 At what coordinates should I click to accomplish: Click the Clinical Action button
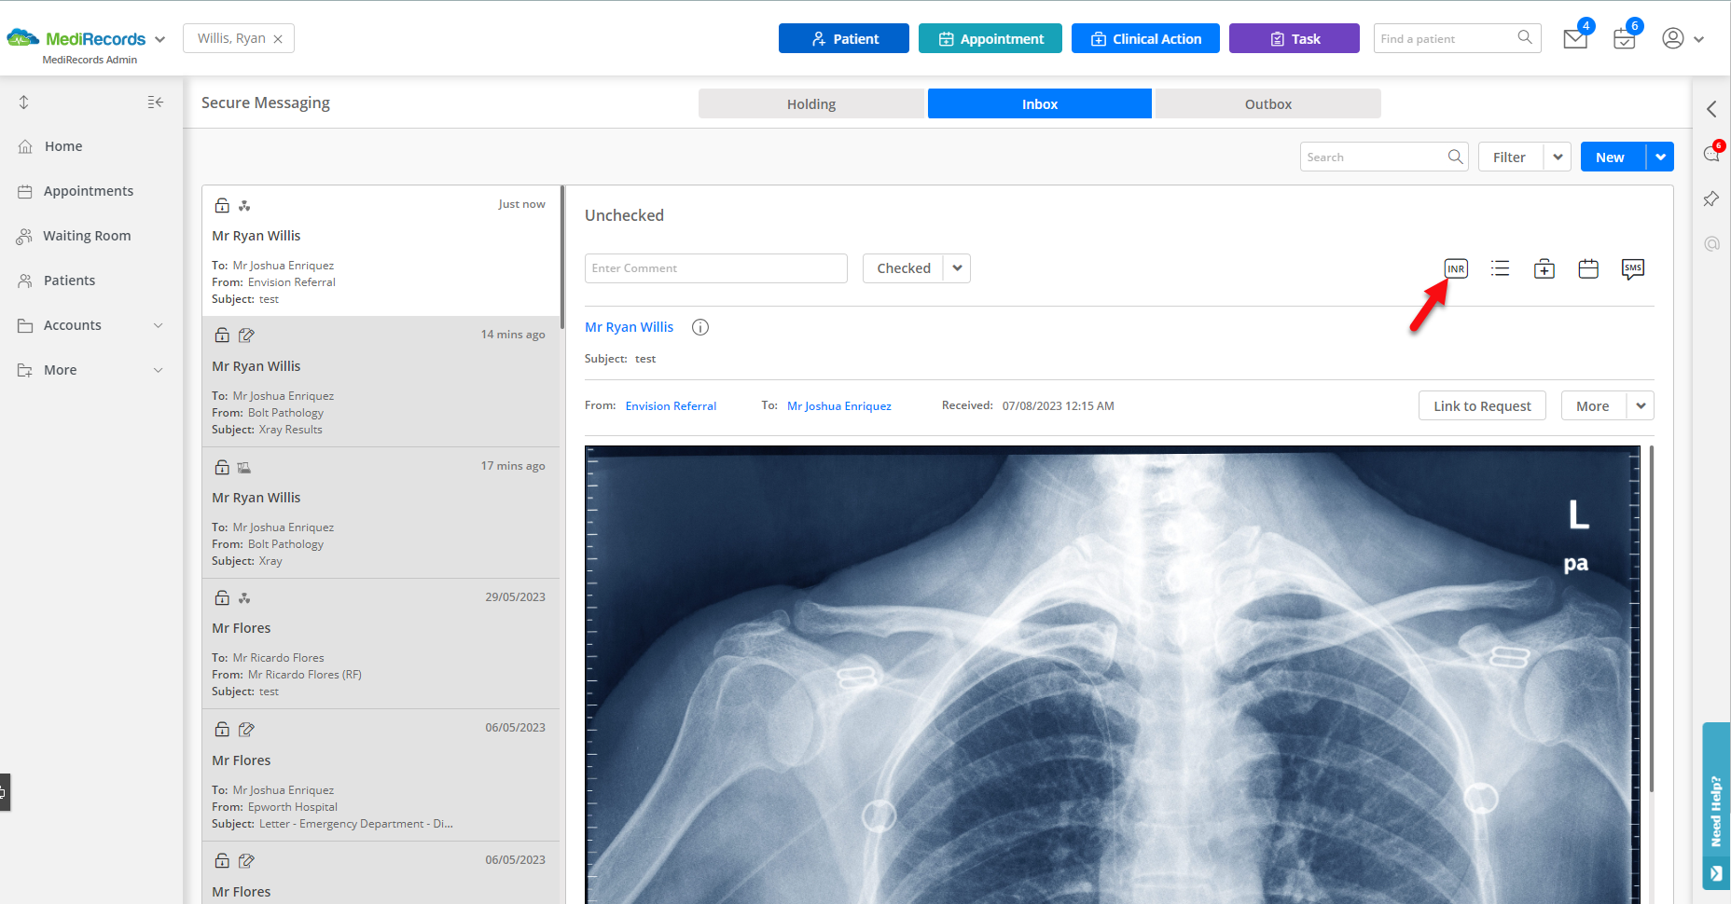point(1145,38)
